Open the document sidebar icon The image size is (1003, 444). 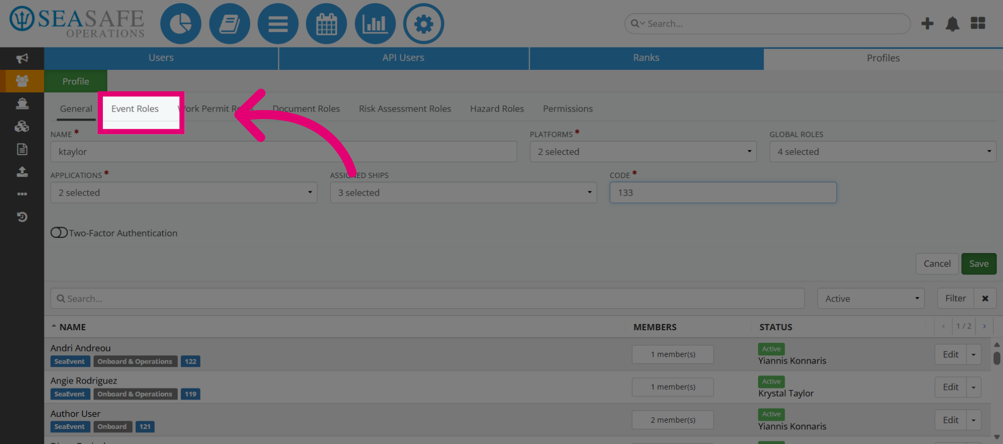tap(22, 149)
